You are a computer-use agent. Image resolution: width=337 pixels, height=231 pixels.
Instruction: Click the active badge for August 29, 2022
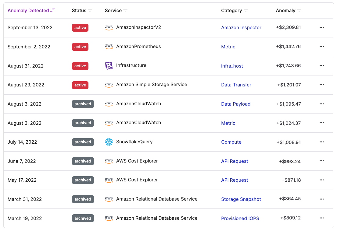pos(80,85)
